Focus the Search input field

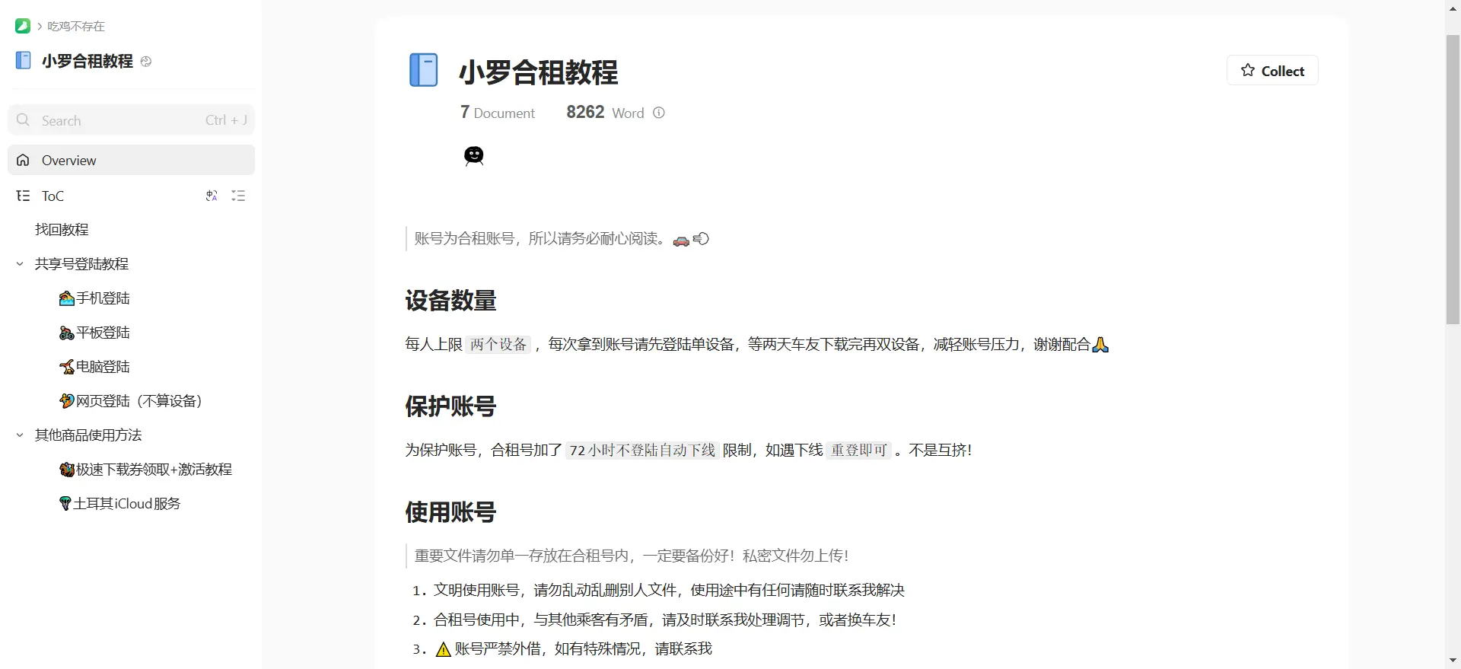[x=131, y=120]
